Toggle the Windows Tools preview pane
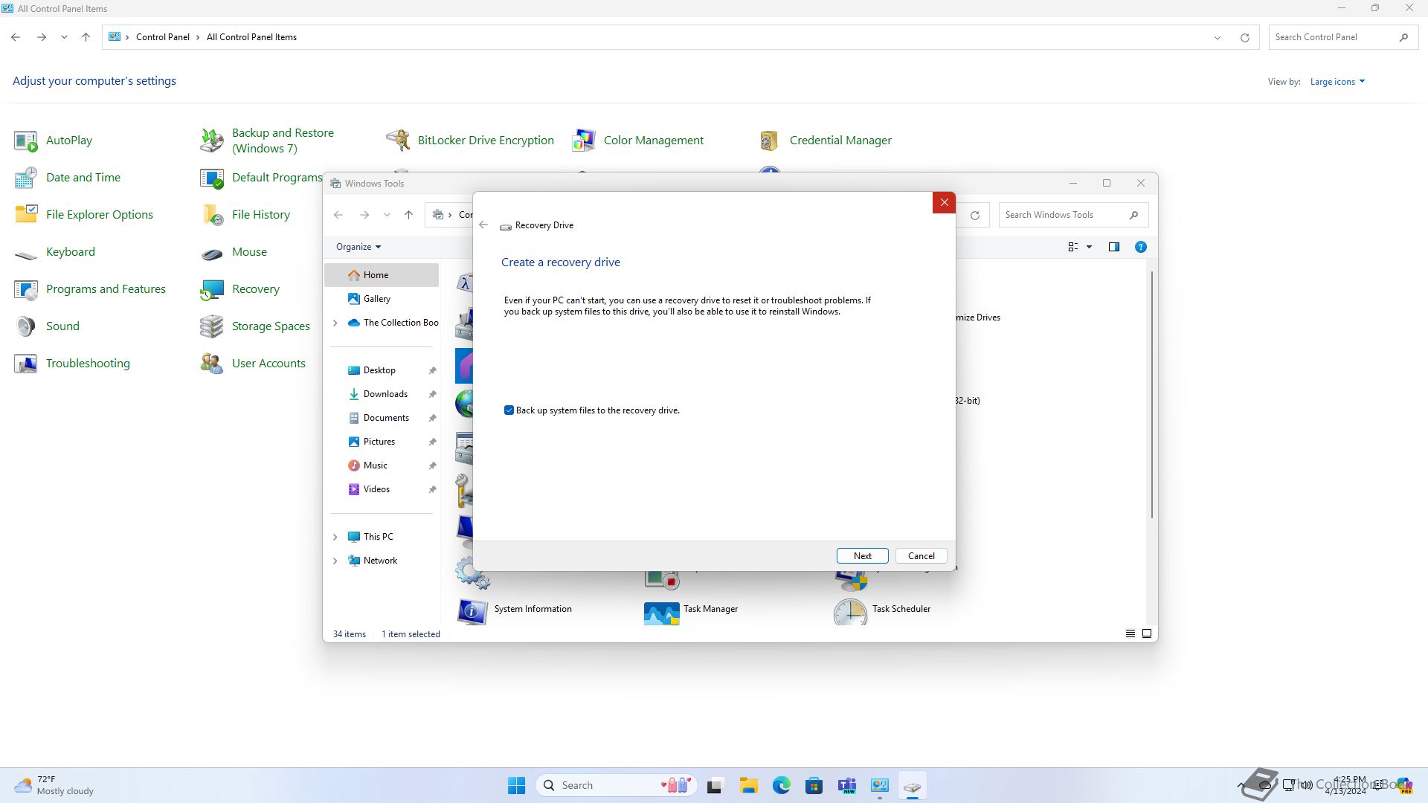This screenshot has height=803, width=1428. [x=1113, y=247]
